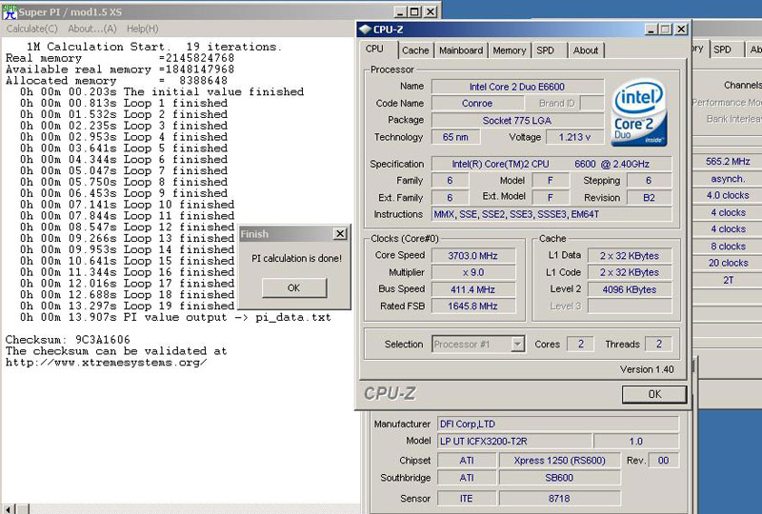The image size is (762, 514).
Task: Click OK in the Finish dialog
Action: [294, 288]
